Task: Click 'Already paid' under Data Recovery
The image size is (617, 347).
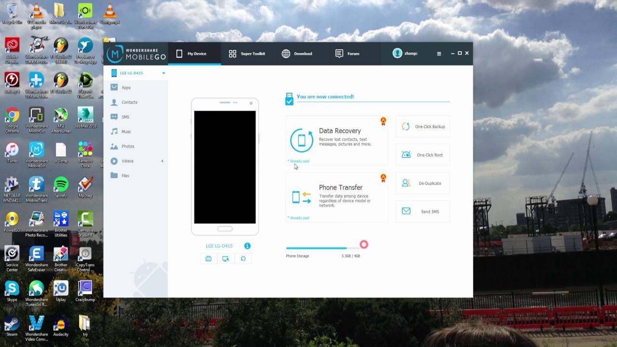Action: (x=298, y=161)
